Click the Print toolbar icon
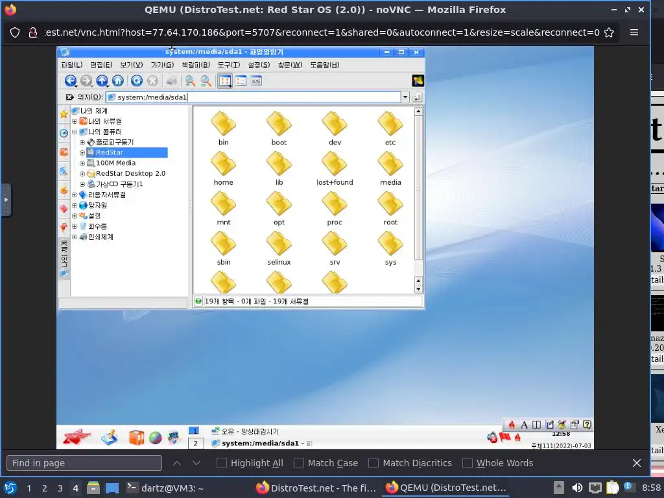664x498 pixels. point(171,81)
